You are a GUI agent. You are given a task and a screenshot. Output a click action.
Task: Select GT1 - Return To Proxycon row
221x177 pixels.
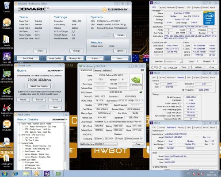(x=40, y=127)
